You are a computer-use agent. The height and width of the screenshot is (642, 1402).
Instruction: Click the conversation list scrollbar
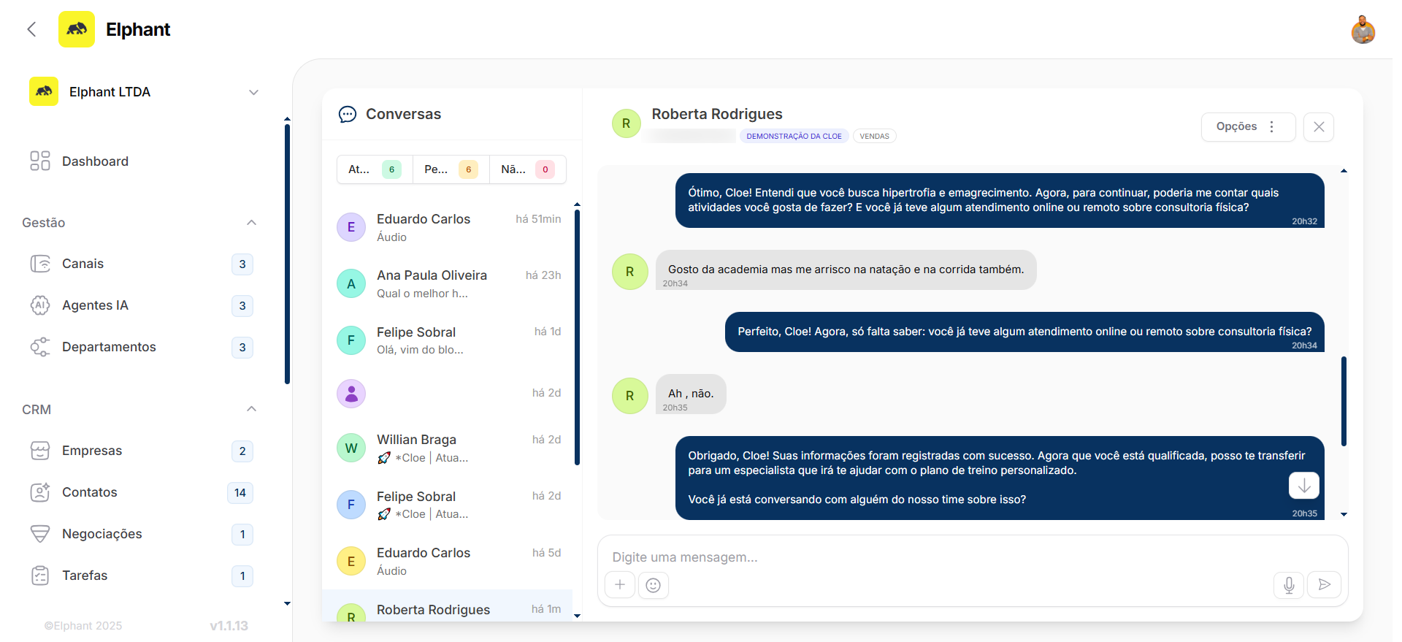pos(577,337)
